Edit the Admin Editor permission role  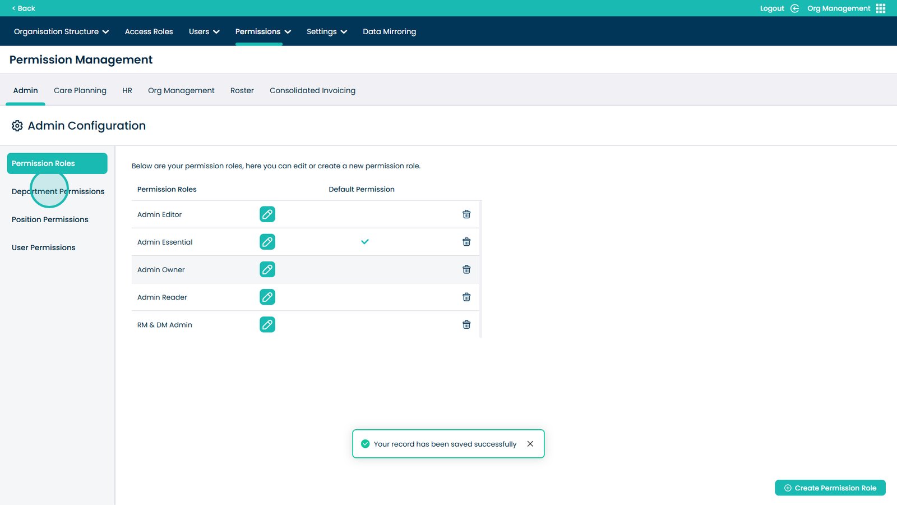pyautogui.click(x=267, y=214)
